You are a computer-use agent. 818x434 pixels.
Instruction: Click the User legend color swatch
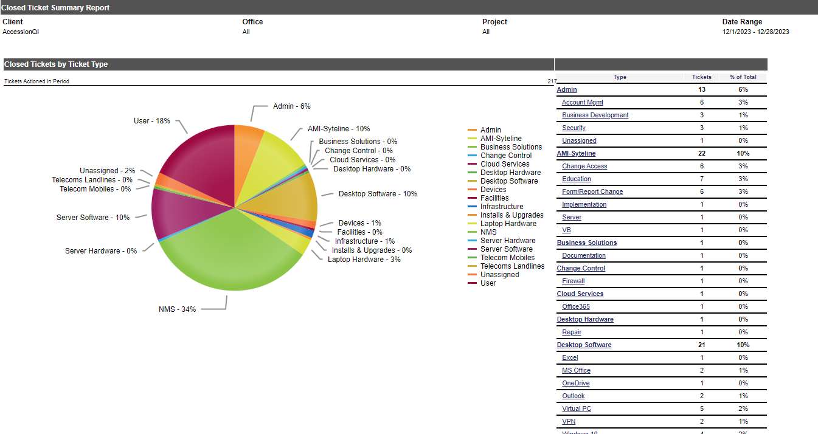(472, 283)
